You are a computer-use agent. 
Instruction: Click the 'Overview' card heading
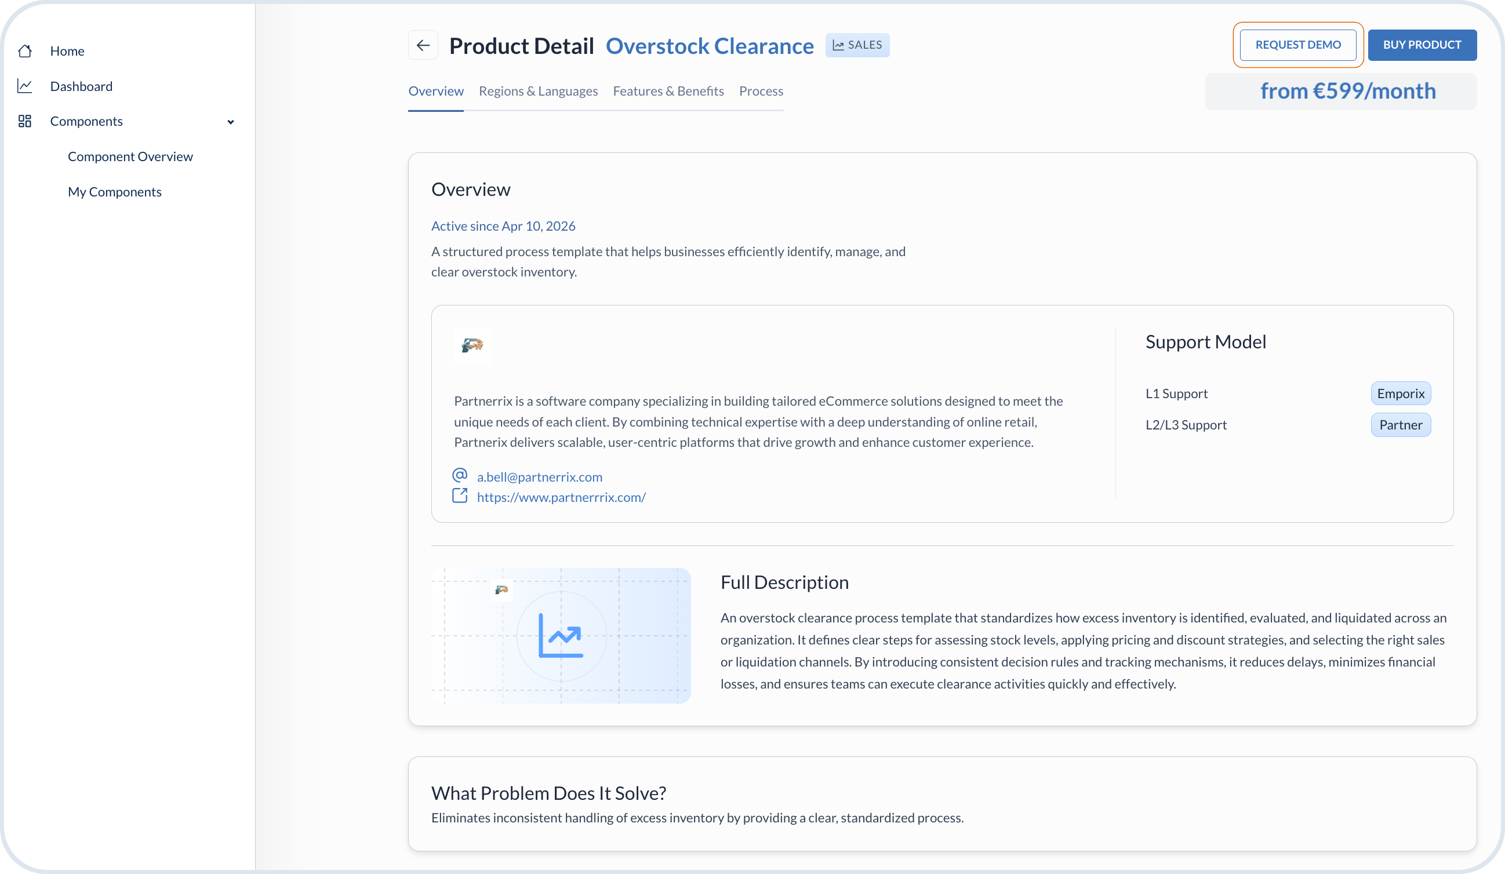[471, 190]
